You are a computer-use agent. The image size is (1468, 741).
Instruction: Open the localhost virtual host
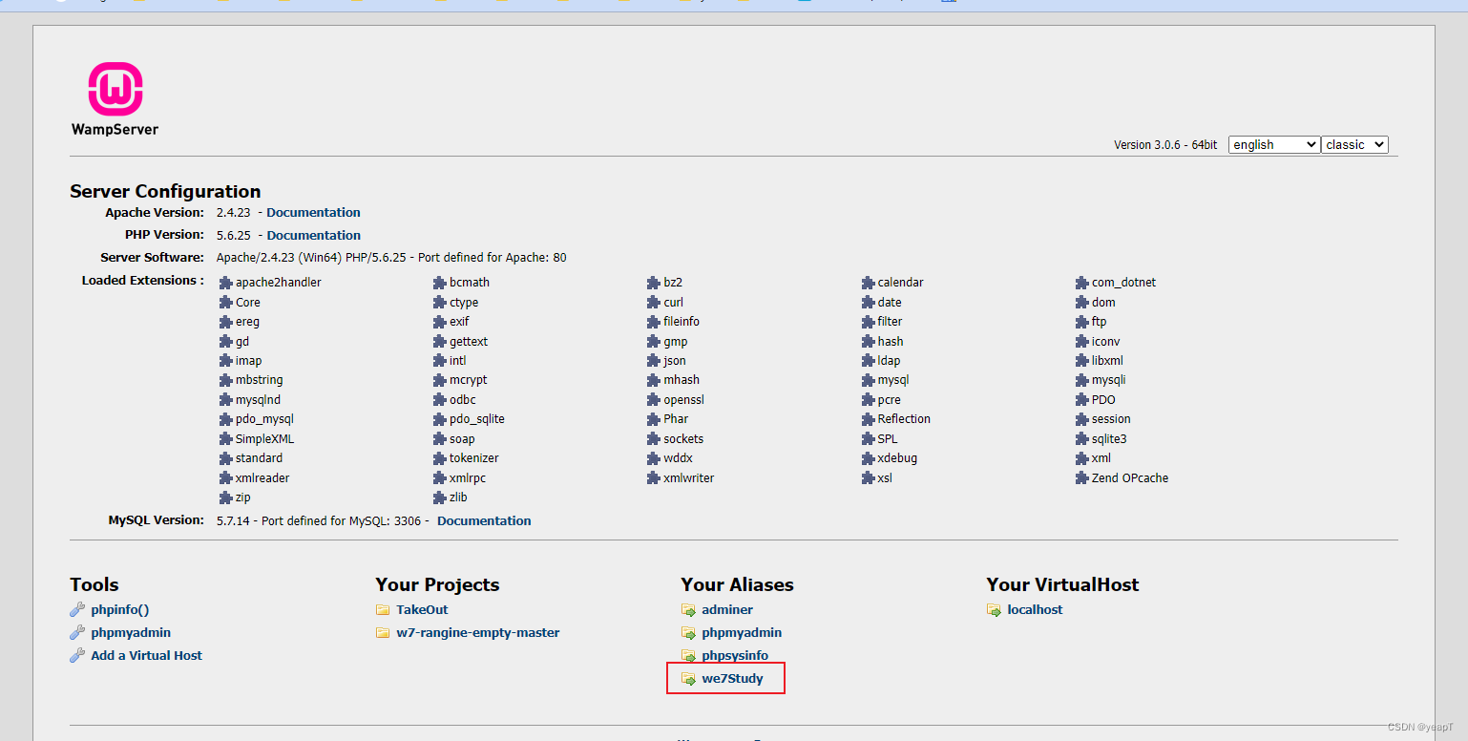[x=1035, y=609]
